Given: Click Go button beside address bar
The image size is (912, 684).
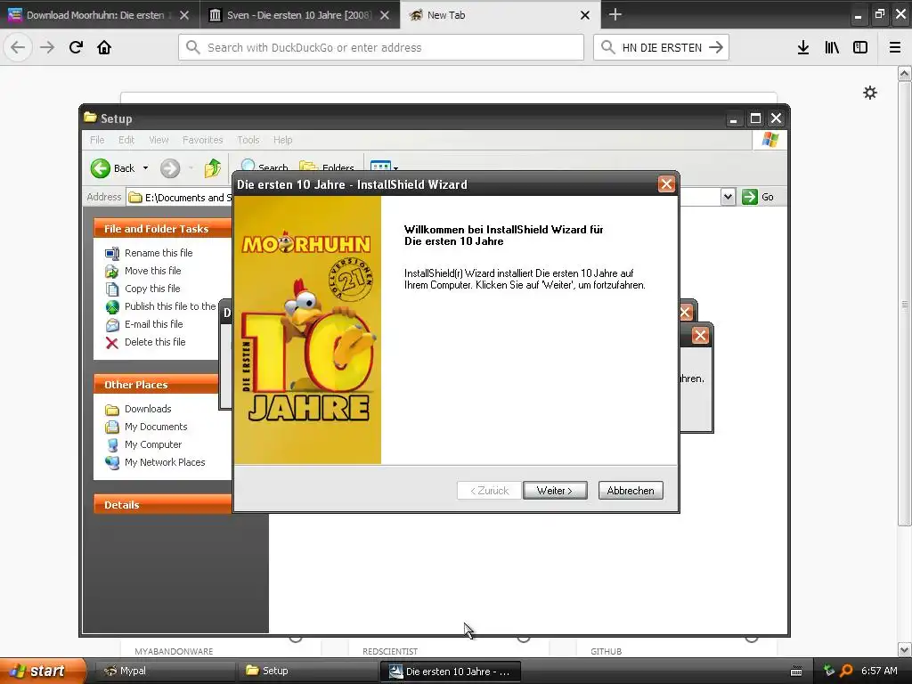Looking at the screenshot, I should pos(758,197).
